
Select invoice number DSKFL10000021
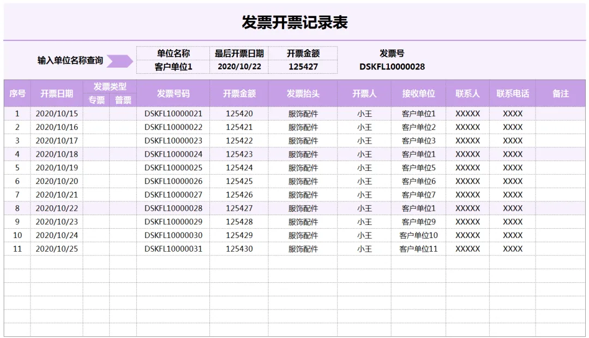173,114
